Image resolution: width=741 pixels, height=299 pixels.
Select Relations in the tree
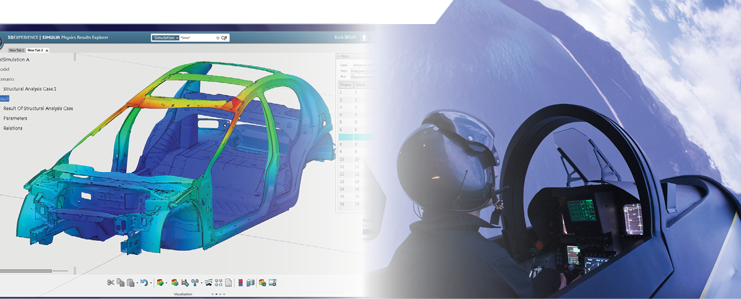[x=13, y=128]
